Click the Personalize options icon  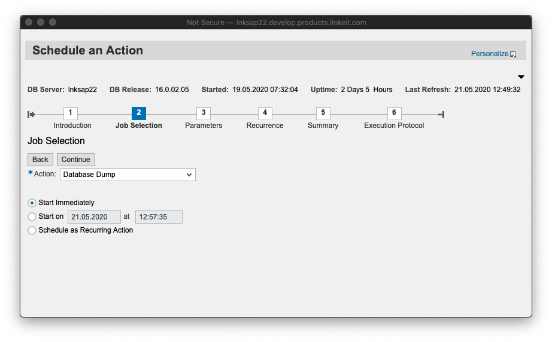[513, 54]
